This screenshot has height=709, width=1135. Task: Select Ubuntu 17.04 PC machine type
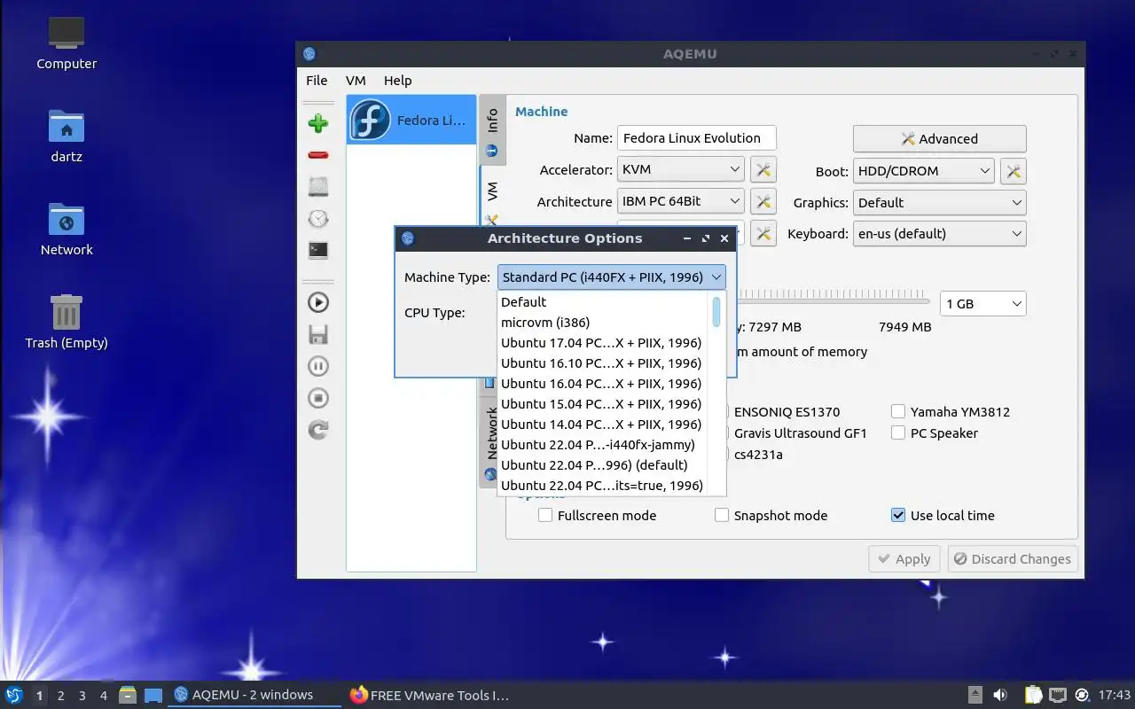604,343
